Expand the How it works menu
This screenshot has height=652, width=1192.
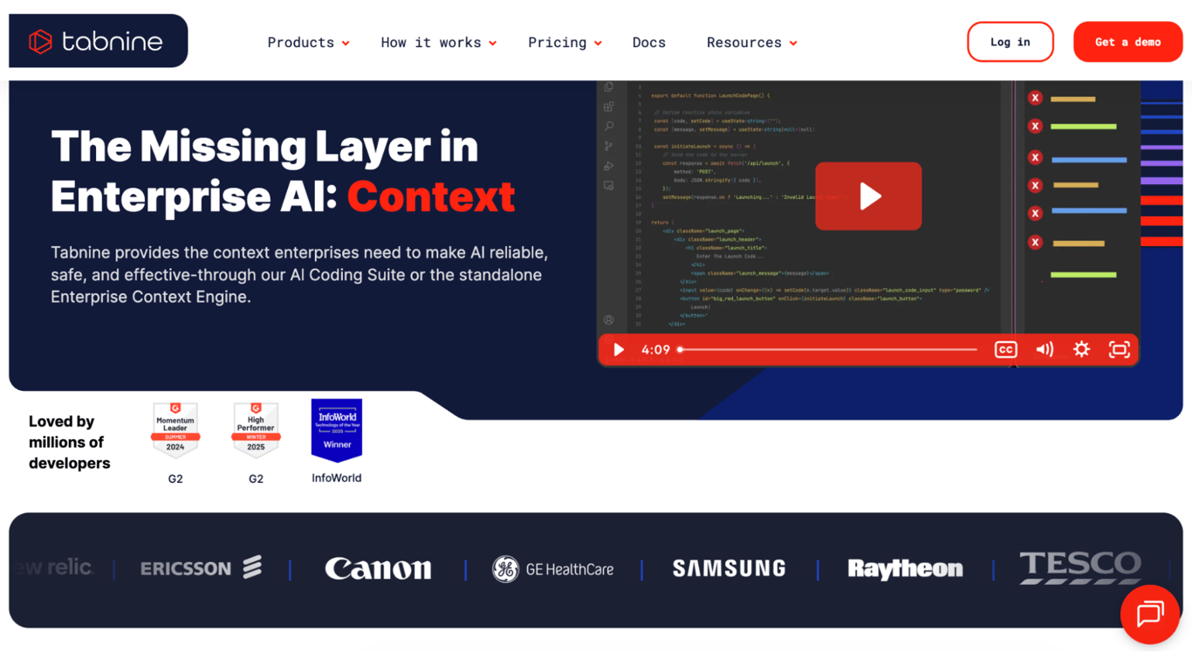(x=438, y=42)
